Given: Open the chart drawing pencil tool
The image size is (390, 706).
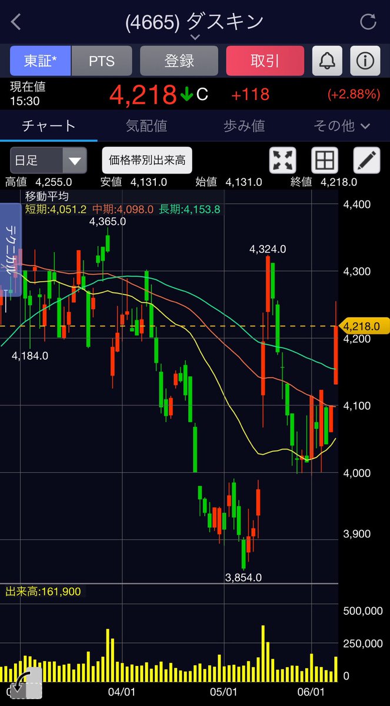Looking at the screenshot, I should point(367,160).
